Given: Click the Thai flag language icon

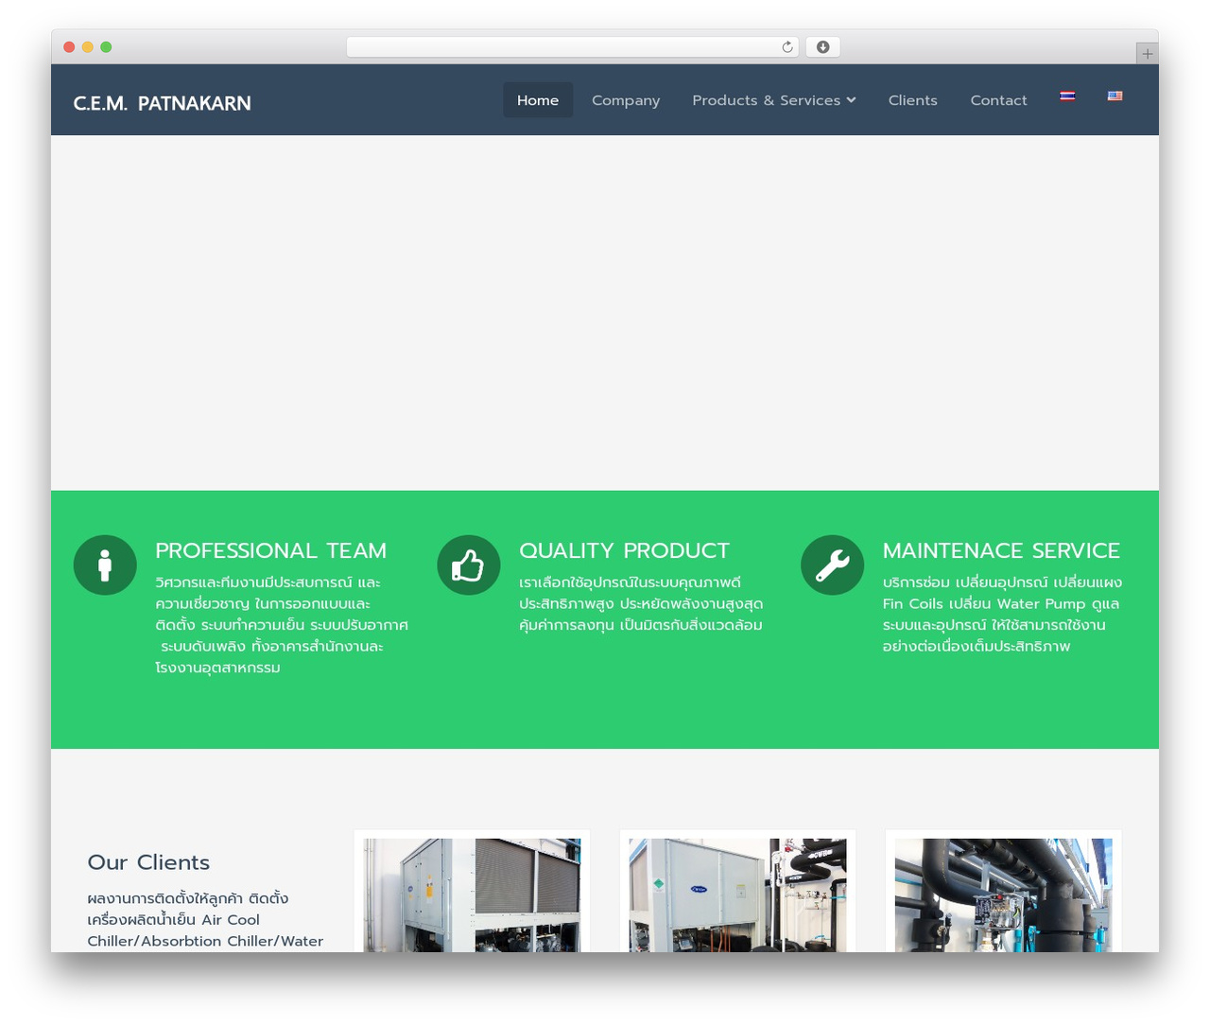Looking at the screenshot, I should [x=1067, y=96].
